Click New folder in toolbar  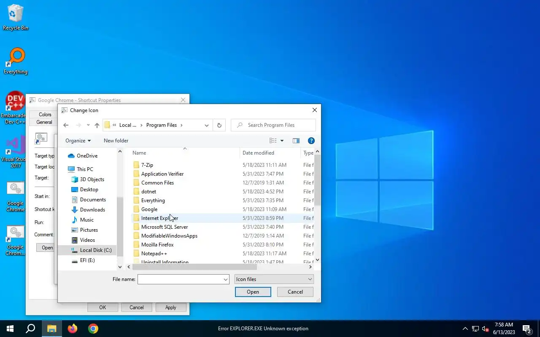[116, 141]
